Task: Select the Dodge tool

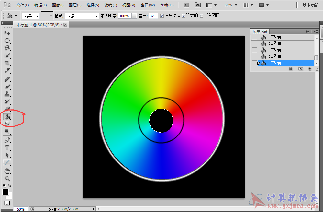Action: pos(7,131)
